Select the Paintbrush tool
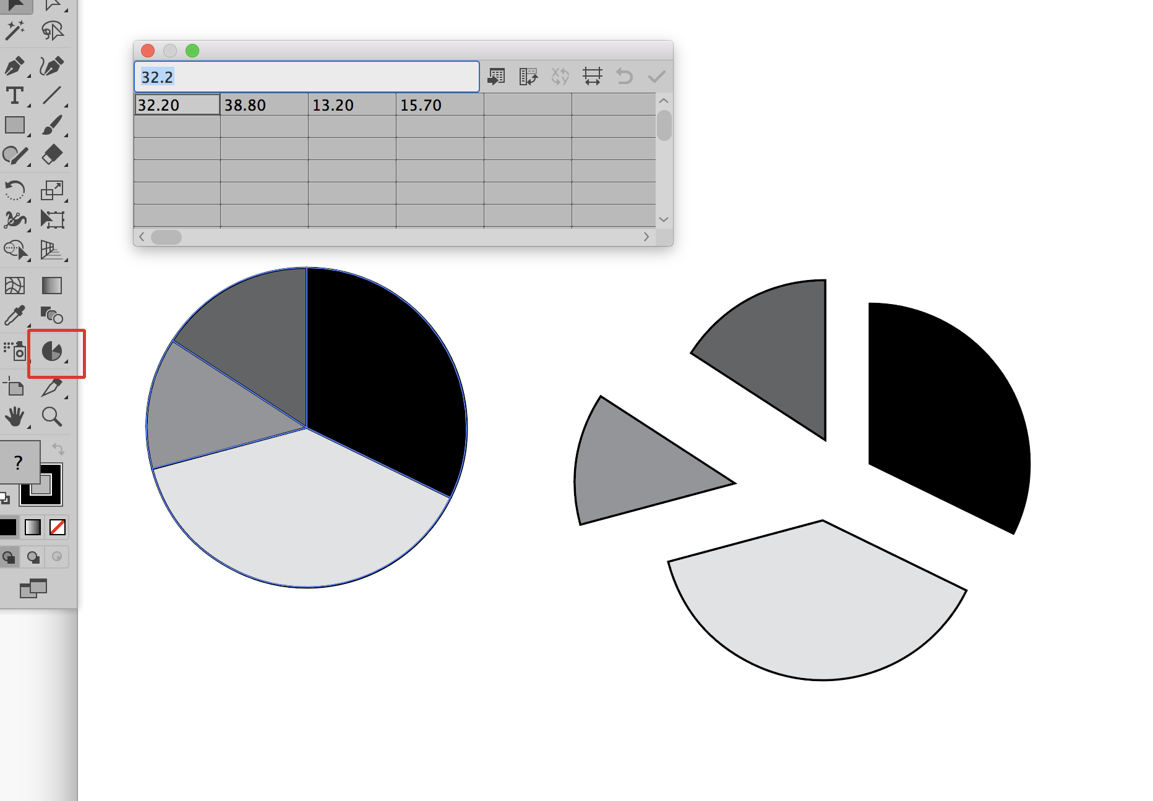The height and width of the screenshot is (801, 1153). tap(52, 125)
